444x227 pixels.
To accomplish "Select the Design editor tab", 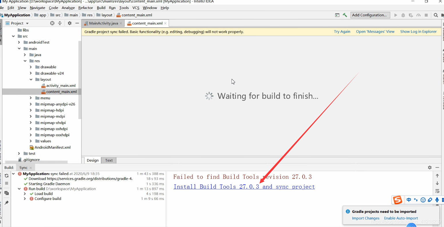I will pyautogui.click(x=93, y=160).
